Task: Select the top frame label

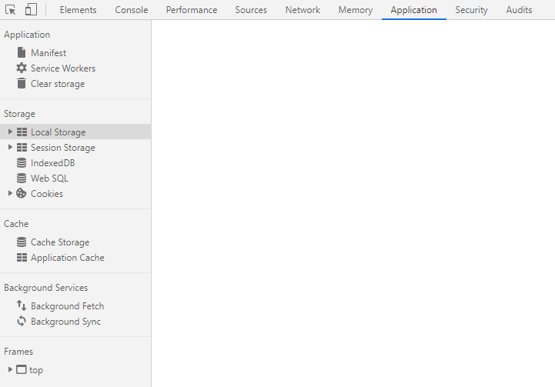Action: pos(36,370)
